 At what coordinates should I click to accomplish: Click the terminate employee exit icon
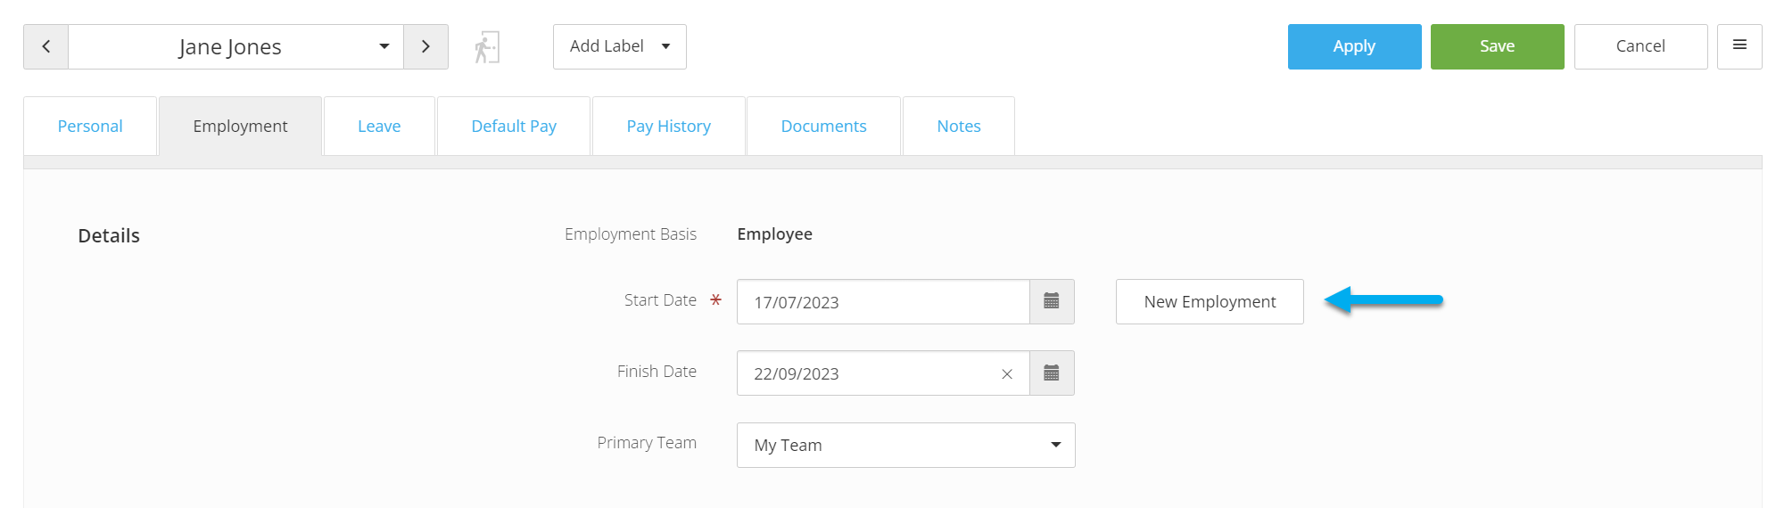pos(486,47)
